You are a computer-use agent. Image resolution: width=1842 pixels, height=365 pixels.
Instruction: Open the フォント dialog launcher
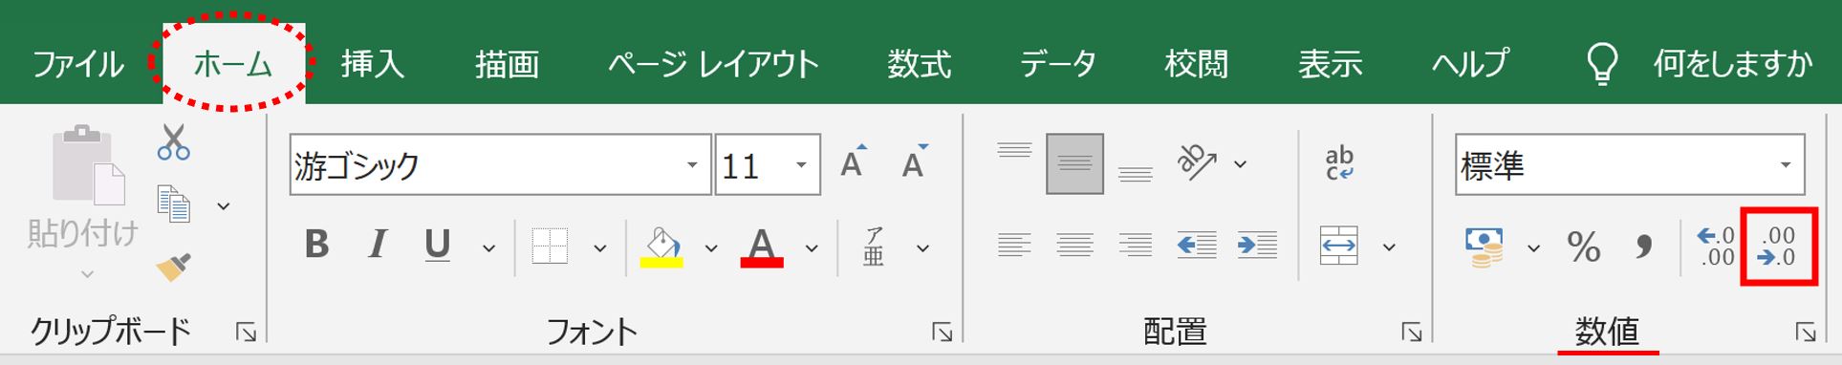pyautogui.click(x=943, y=332)
